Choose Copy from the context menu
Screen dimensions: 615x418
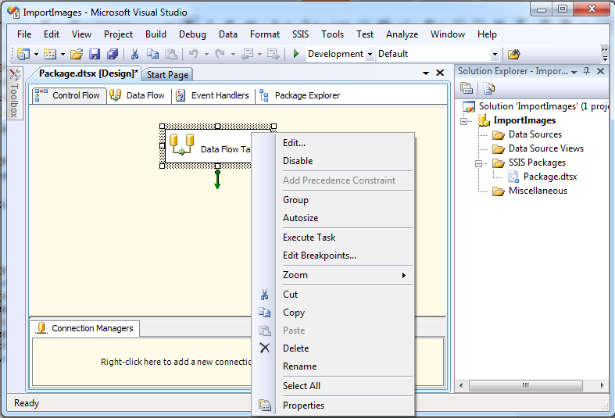click(x=333, y=313)
